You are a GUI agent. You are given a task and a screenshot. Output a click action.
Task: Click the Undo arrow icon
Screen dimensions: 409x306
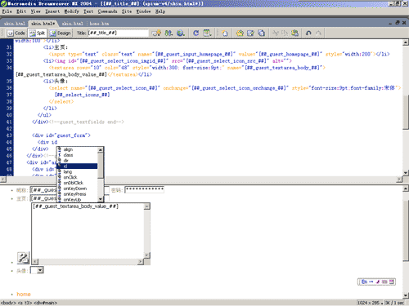(x=308, y=33)
